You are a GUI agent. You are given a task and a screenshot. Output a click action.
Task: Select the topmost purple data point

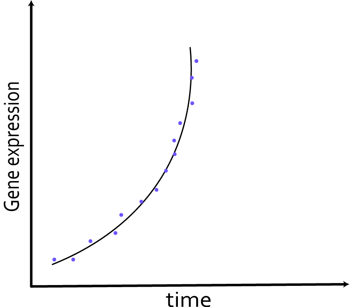click(196, 61)
